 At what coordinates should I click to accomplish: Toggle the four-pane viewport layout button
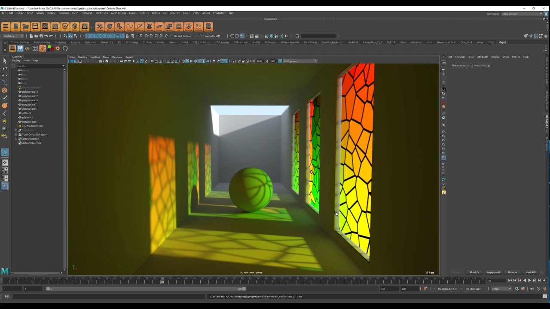tap(5, 170)
